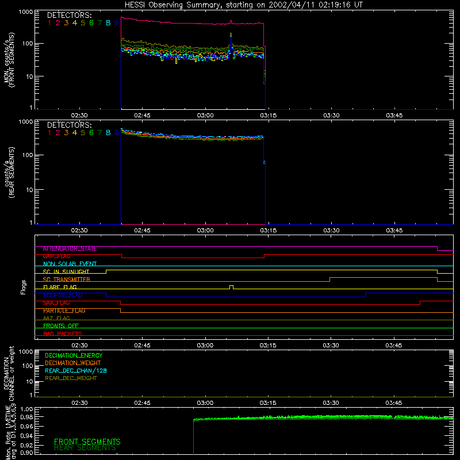Click detector number 7 in rear segments legend
Image resolution: width=460 pixels, height=460 pixels.
tap(99, 133)
